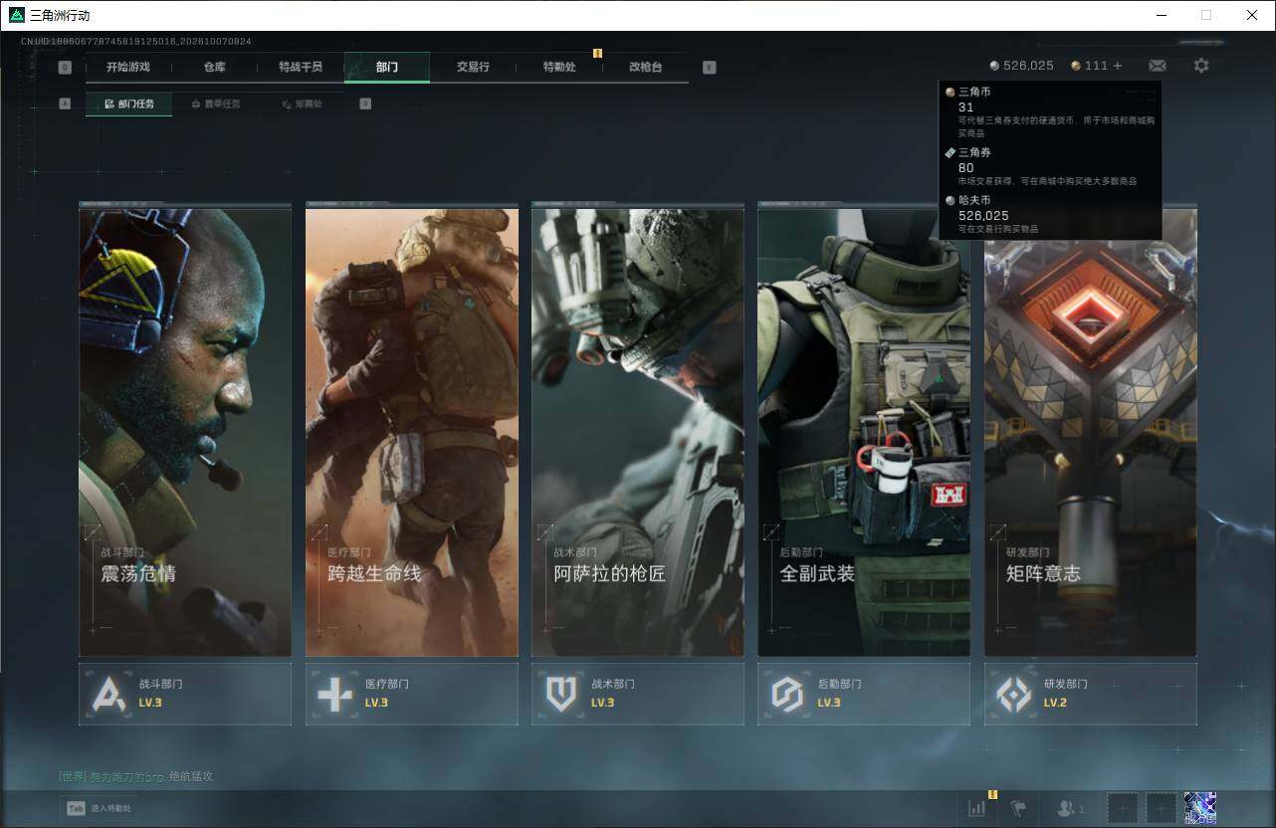The width and height of the screenshot is (1276, 828).
Task: Click the 后勤部门 hexagon icon
Action: (x=787, y=694)
